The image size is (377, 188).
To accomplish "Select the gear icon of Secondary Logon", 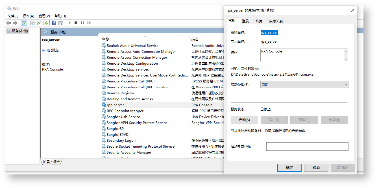I will click(x=104, y=140).
